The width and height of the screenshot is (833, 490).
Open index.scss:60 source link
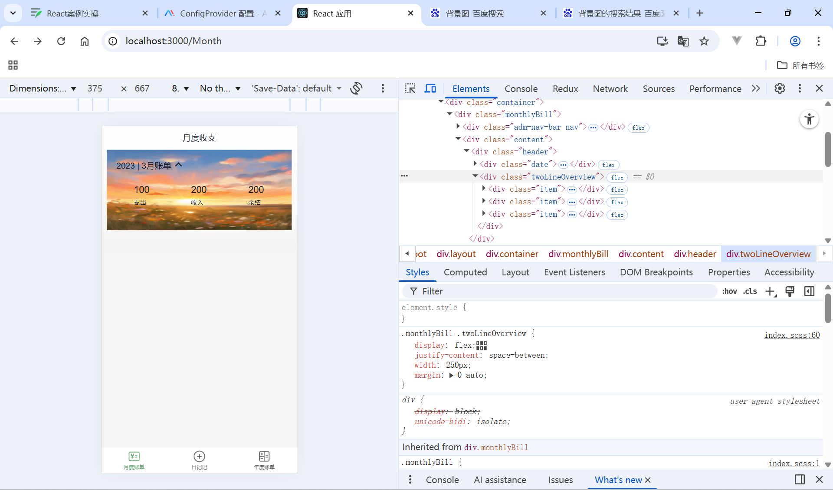coord(792,335)
